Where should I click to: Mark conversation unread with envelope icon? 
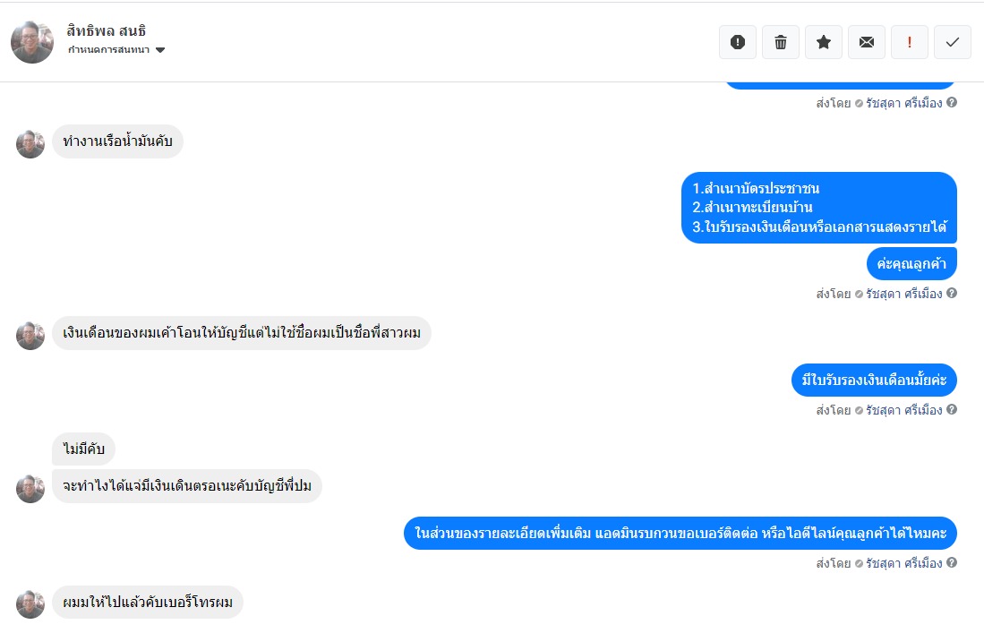click(x=867, y=42)
